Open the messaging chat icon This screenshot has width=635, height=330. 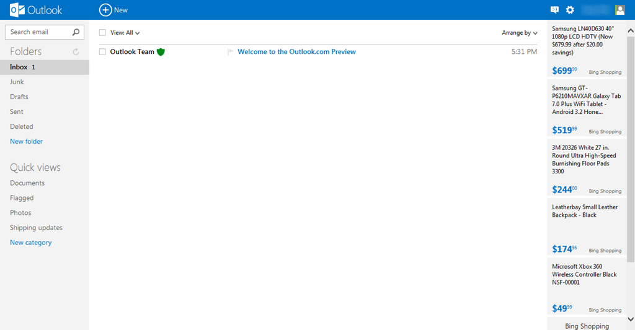point(554,10)
